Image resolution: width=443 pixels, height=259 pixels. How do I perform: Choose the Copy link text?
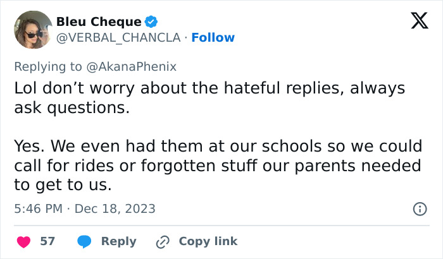click(x=208, y=241)
